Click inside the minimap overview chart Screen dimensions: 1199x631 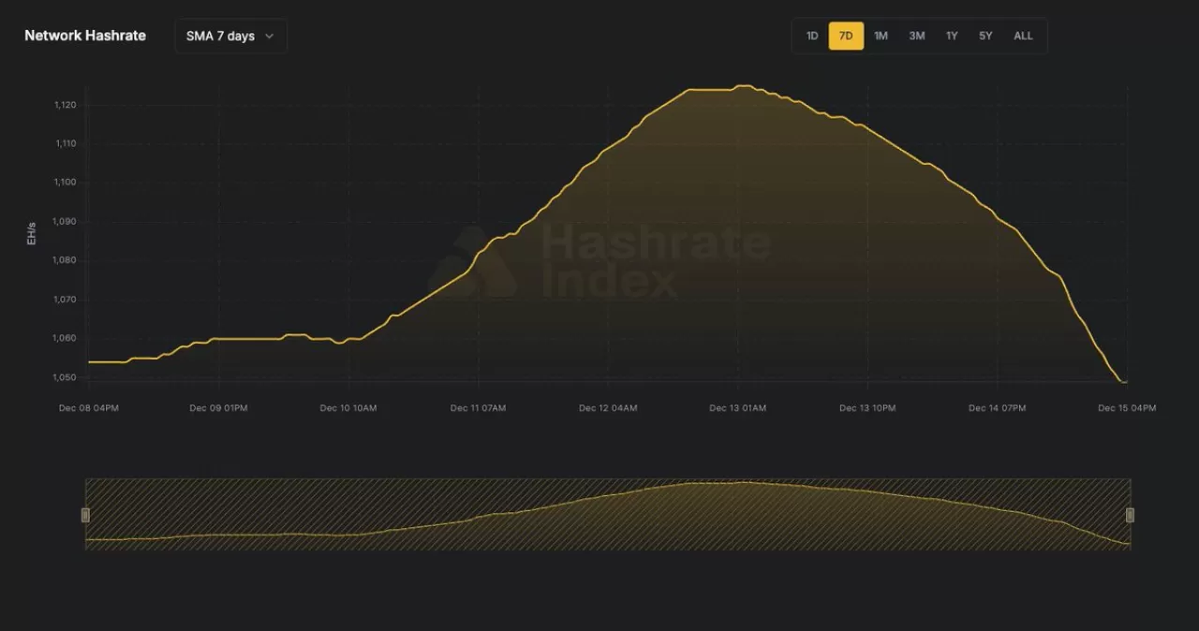[609, 514]
